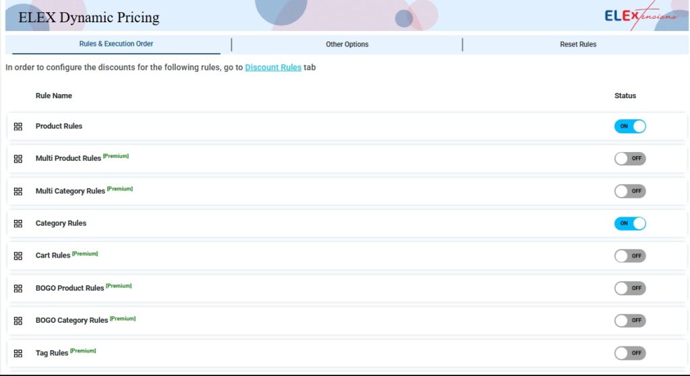Click the reorder icon for BOGO Product Rules
Screen dimensions: 690x376
[x=18, y=288]
